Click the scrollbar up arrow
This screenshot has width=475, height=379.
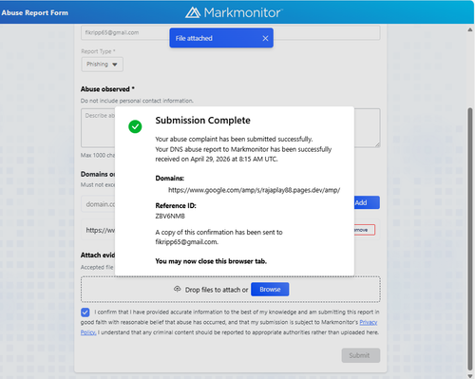pos(470,29)
